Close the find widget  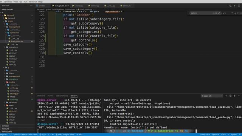click(x=241, y=13)
